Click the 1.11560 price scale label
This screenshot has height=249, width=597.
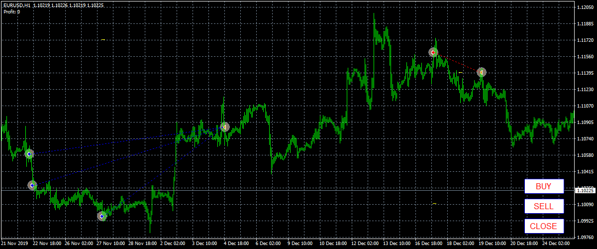click(x=586, y=56)
